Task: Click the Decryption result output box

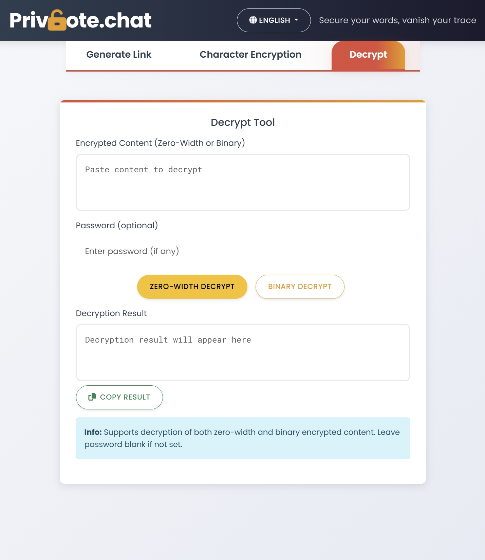Action: point(243,352)
